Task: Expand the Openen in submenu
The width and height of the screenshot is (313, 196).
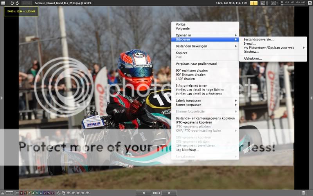Action: 205,35
